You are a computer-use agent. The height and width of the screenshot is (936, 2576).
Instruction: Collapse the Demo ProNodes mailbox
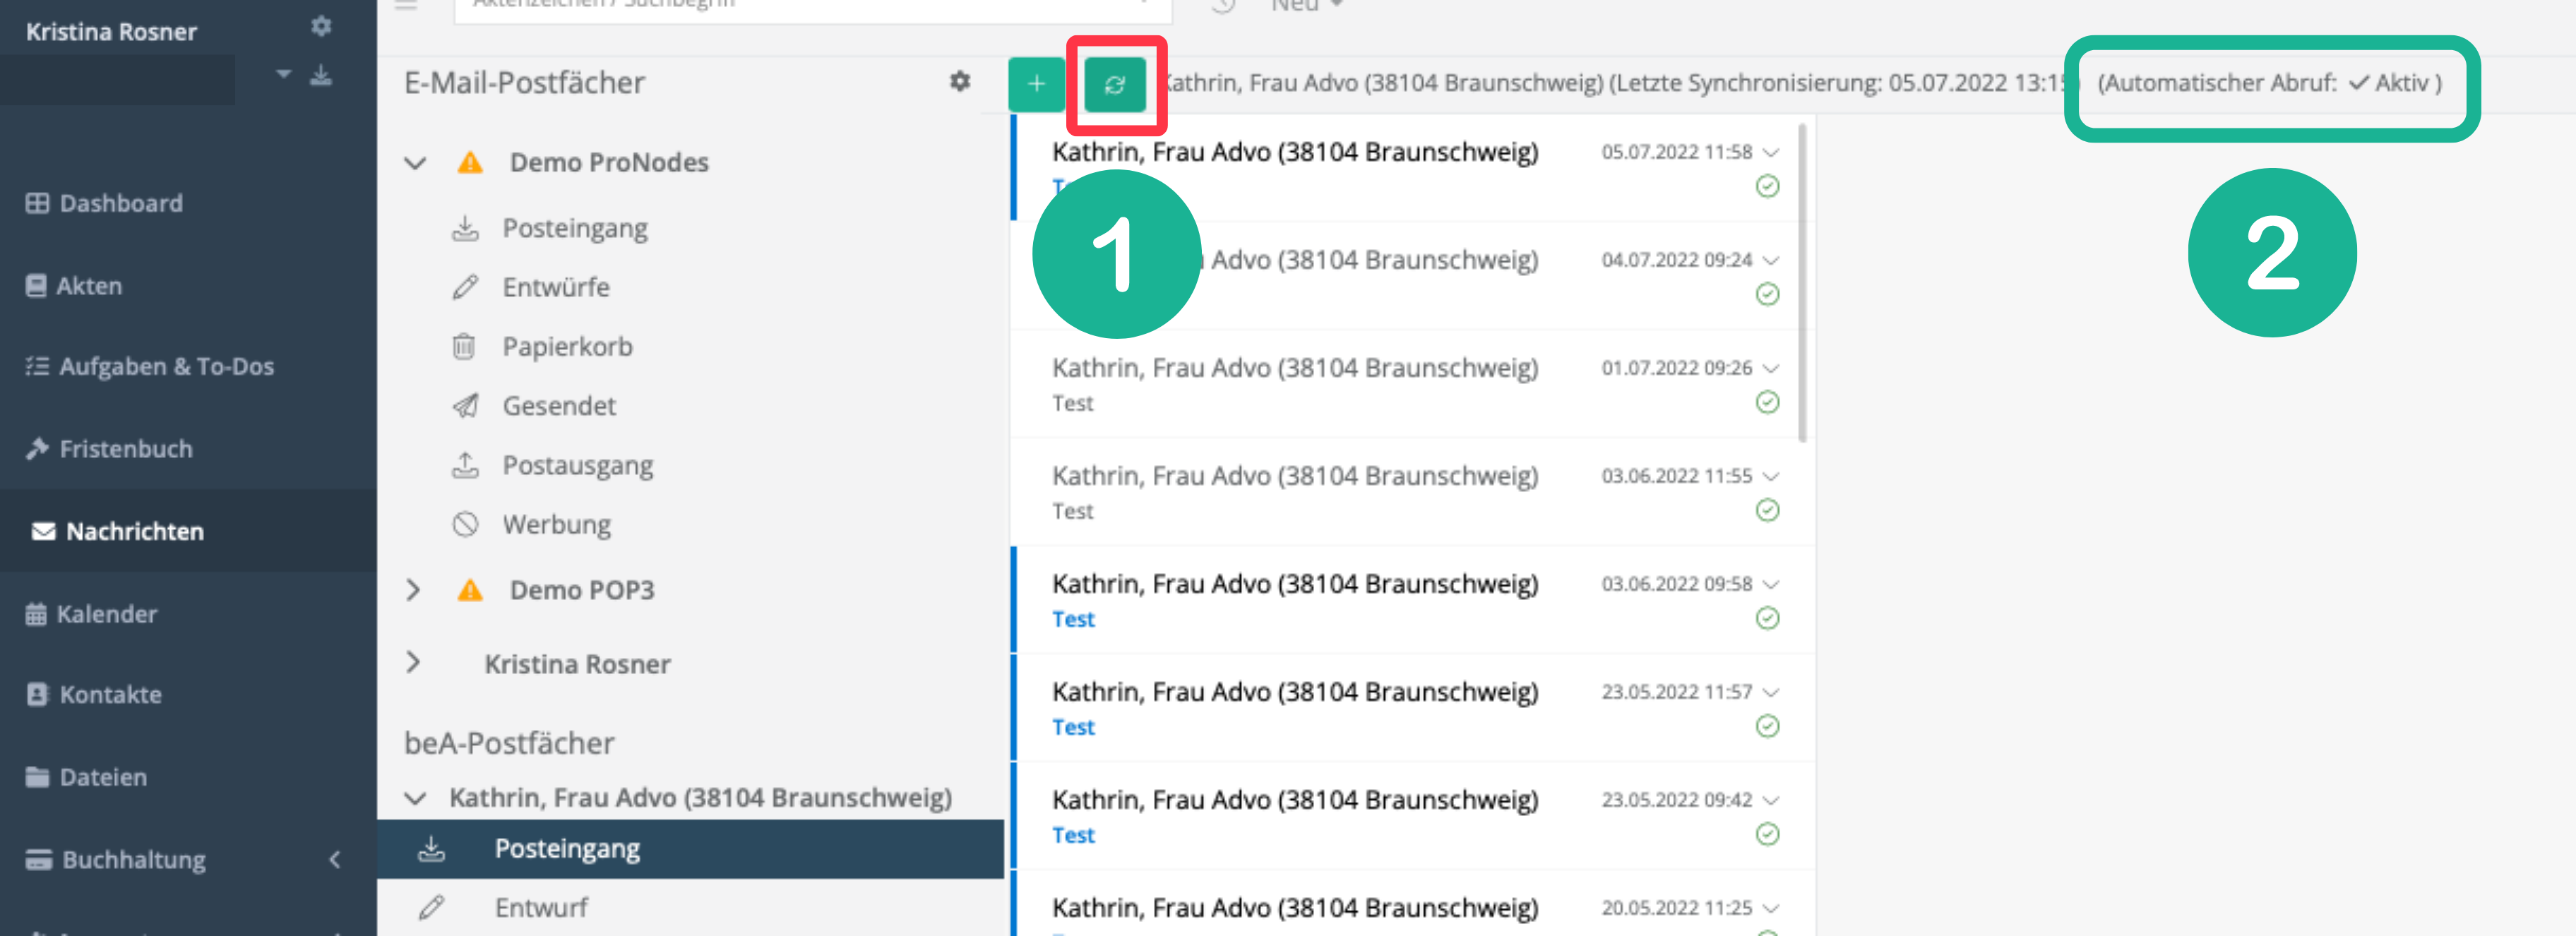[x=415, y=162]
